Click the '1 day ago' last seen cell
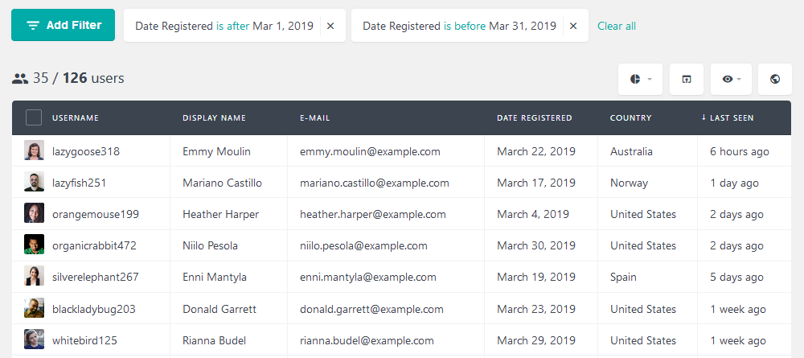804x358 pixels. pyautogui.click(x=734, y=183)
